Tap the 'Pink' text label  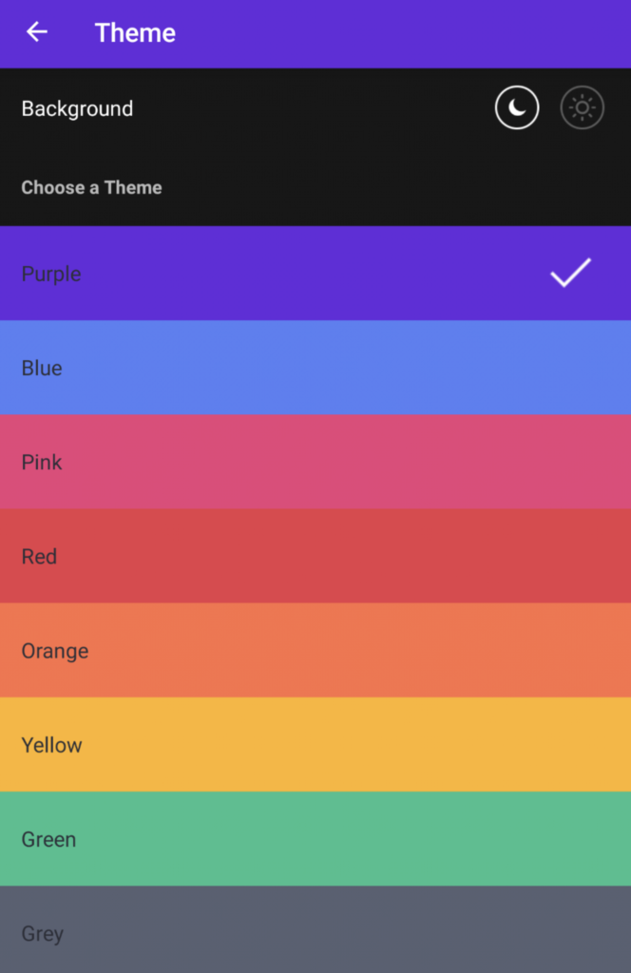point(42,463)
